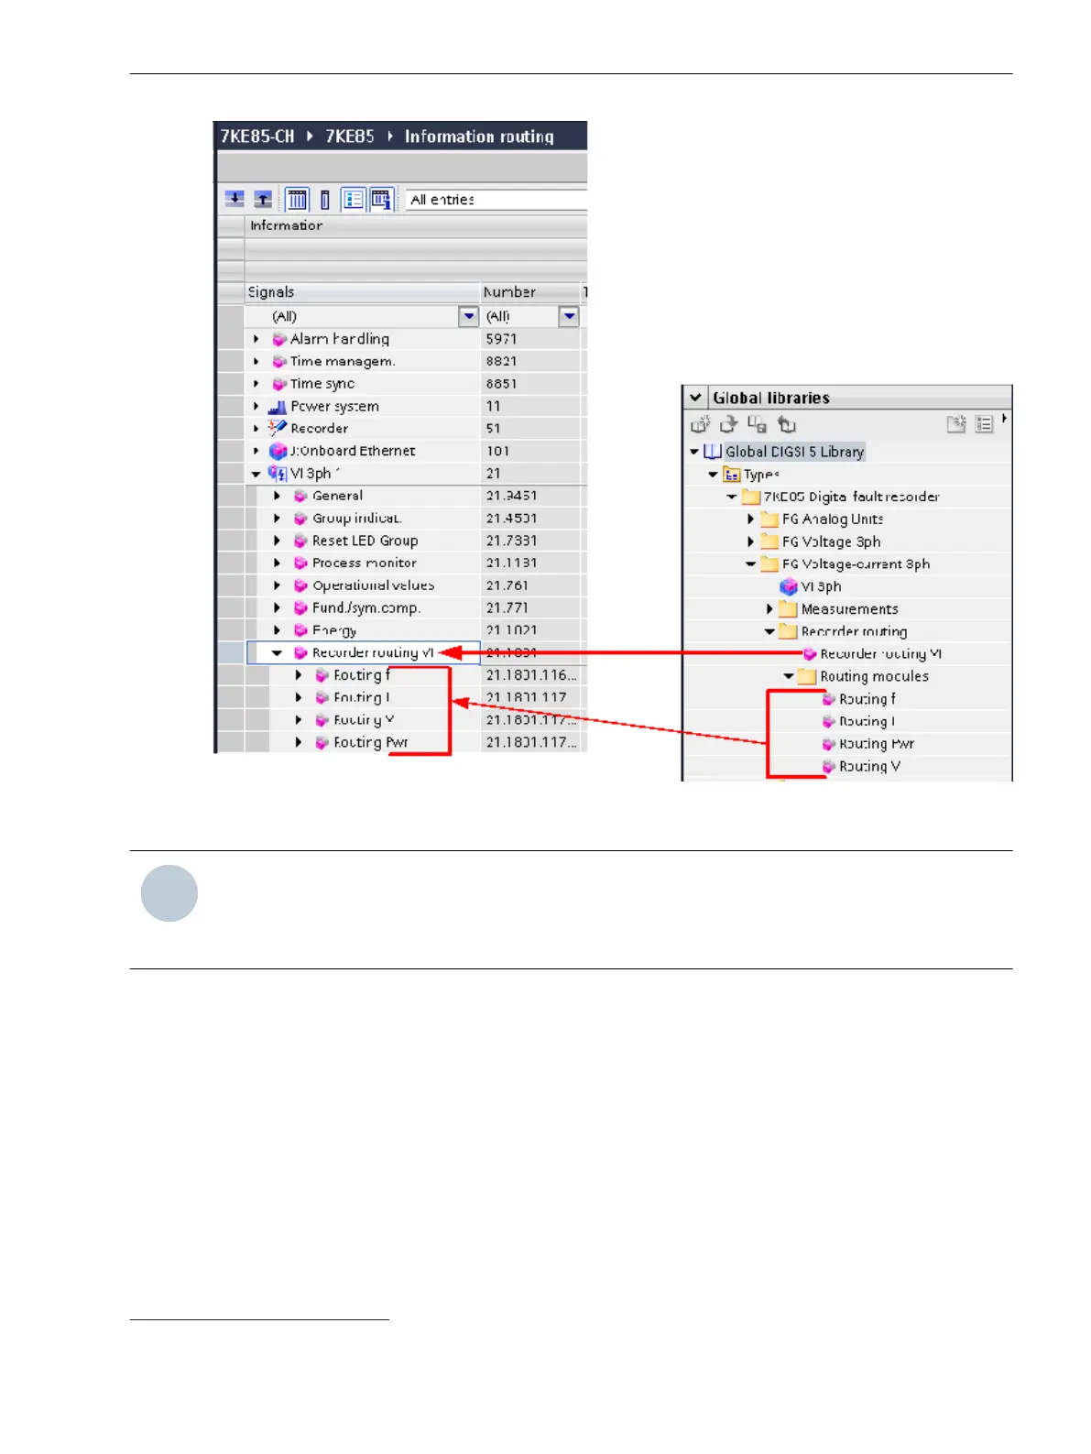Click the narrow single-column toolbar icon
Screen dimensions: 1091x1454
325,199
